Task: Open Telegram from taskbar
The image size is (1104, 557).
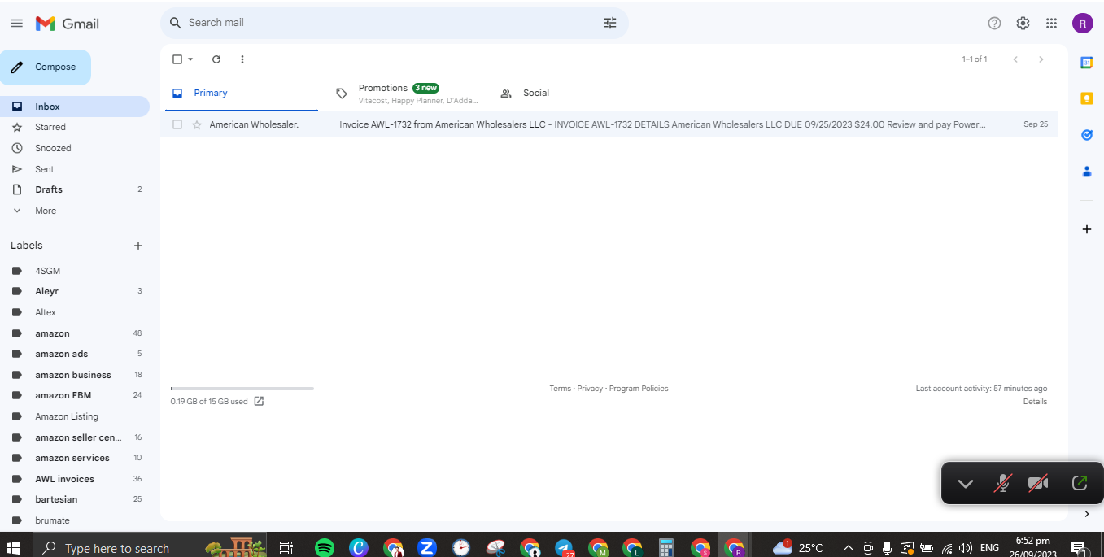Action: click(x=564, y=547)
